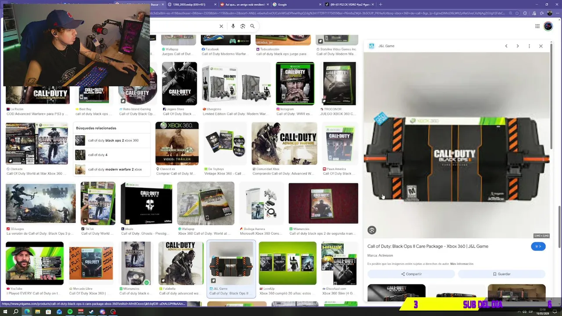This screenshot has height=316, width=562.
Task: Open Microsoft Store from the taskbar
Action: coord(48,312)
